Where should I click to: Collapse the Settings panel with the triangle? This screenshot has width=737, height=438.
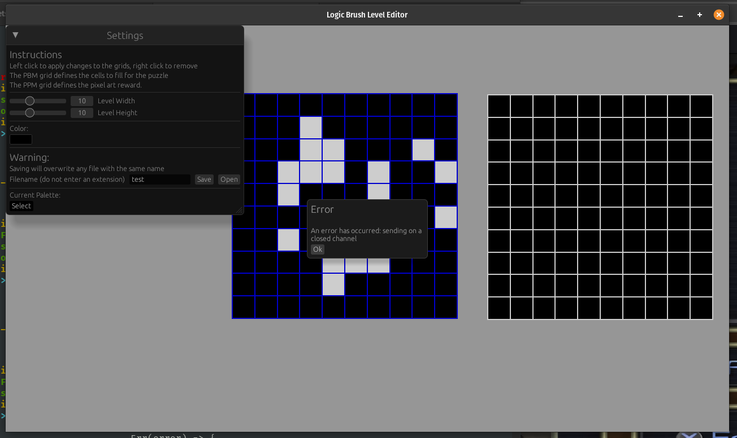pos(15,35)
